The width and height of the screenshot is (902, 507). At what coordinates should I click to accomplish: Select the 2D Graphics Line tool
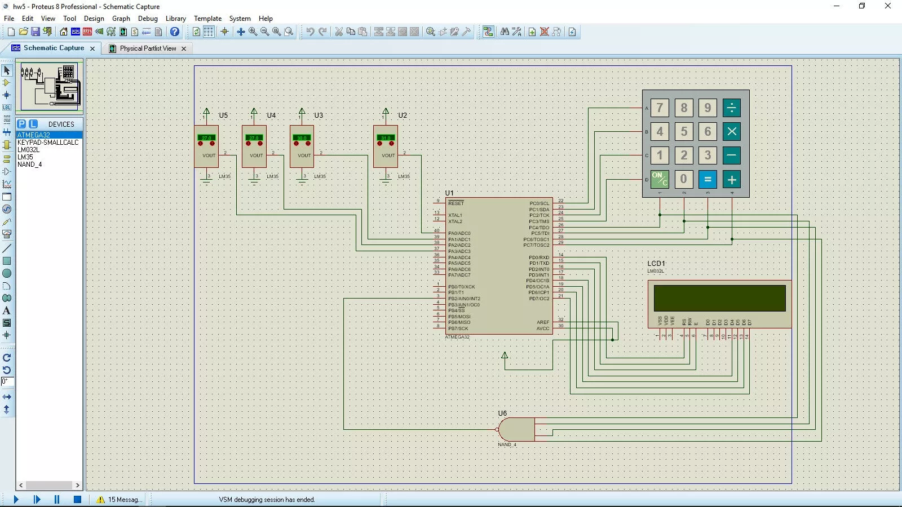[x=7, y=248]
